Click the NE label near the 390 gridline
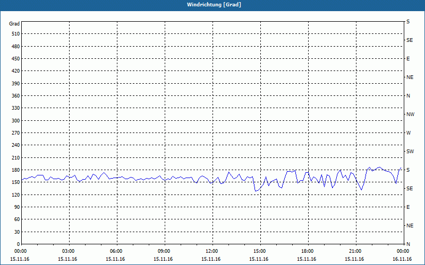 tap(410, 77)
